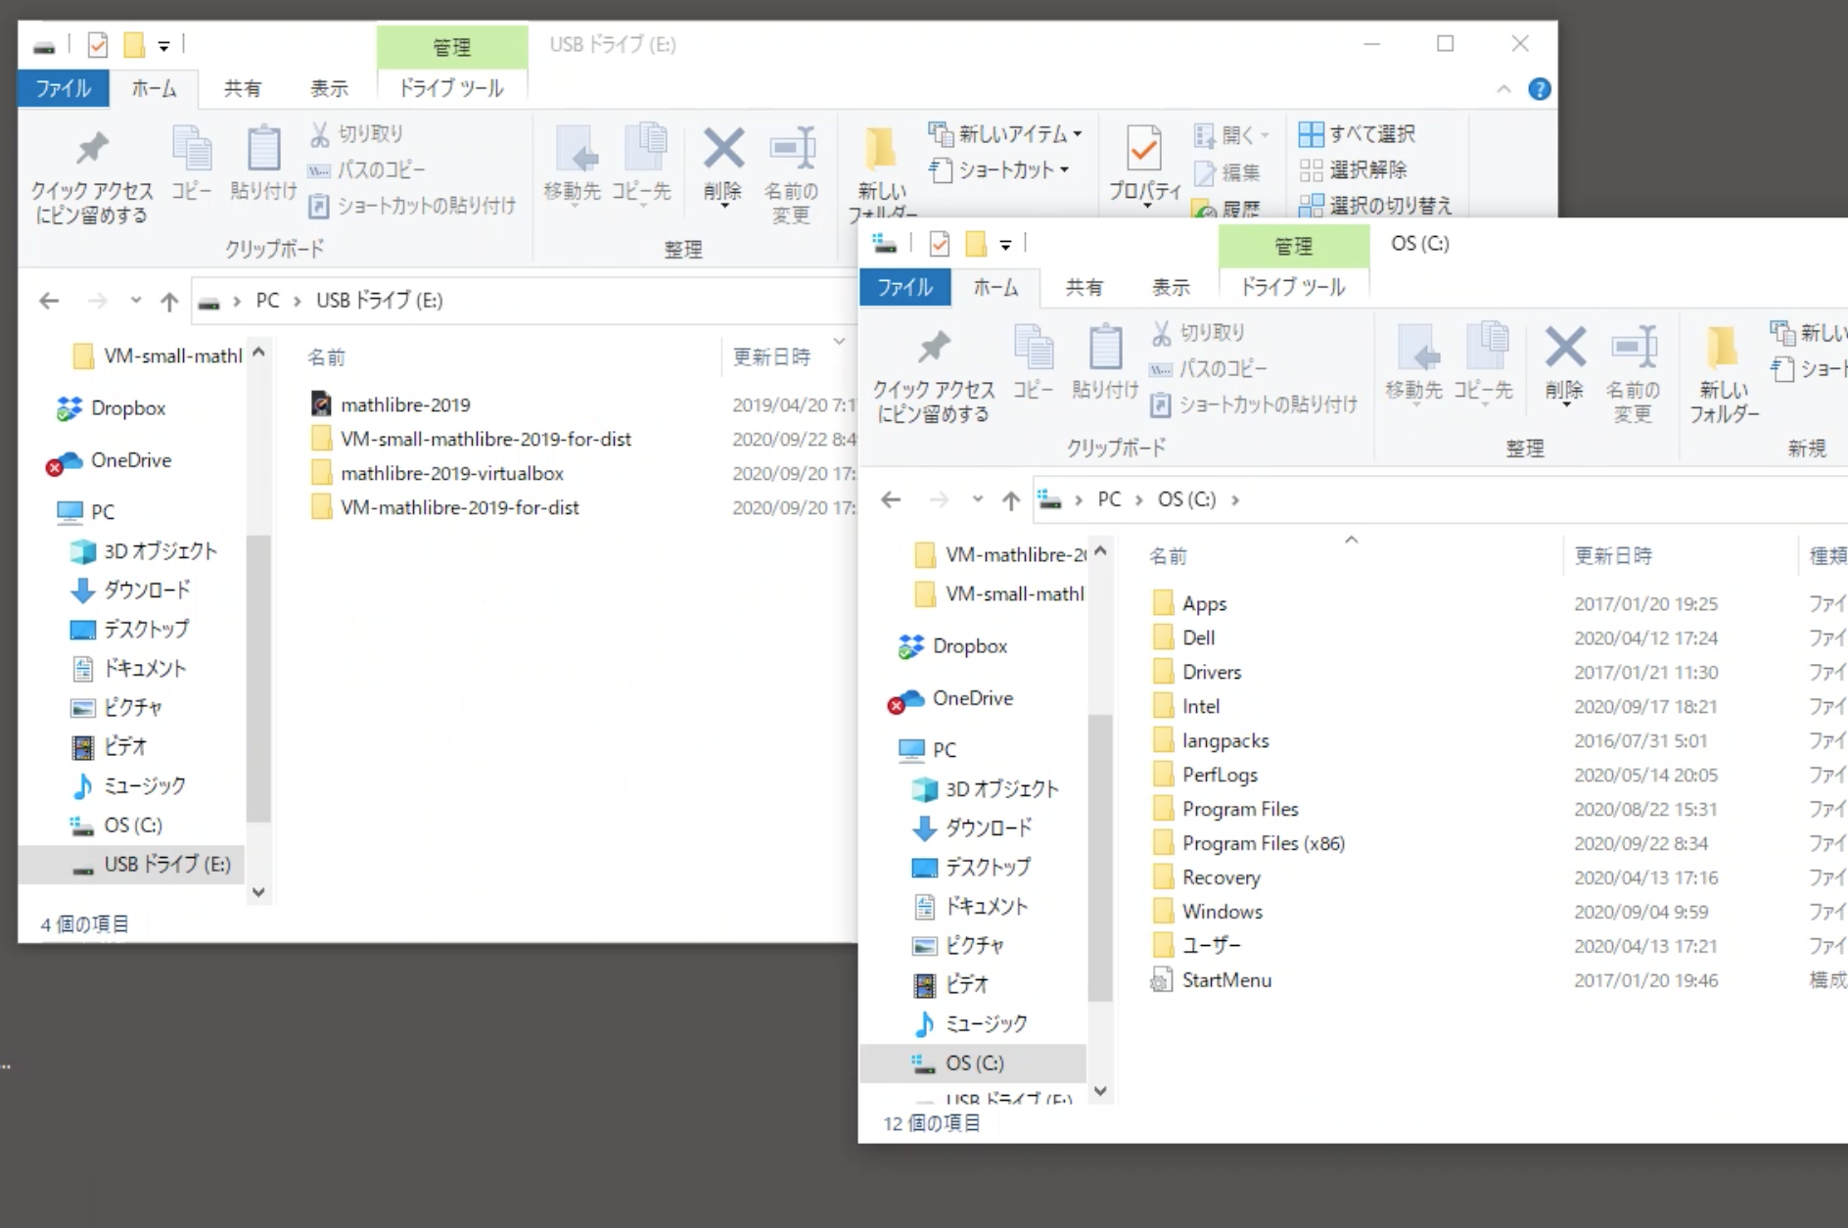Image resolution: width=1848 pixels, height=1228 pixels.
Task: Open 新しいアイテム dropdown in USB window
Action: tap(1005, 133)
